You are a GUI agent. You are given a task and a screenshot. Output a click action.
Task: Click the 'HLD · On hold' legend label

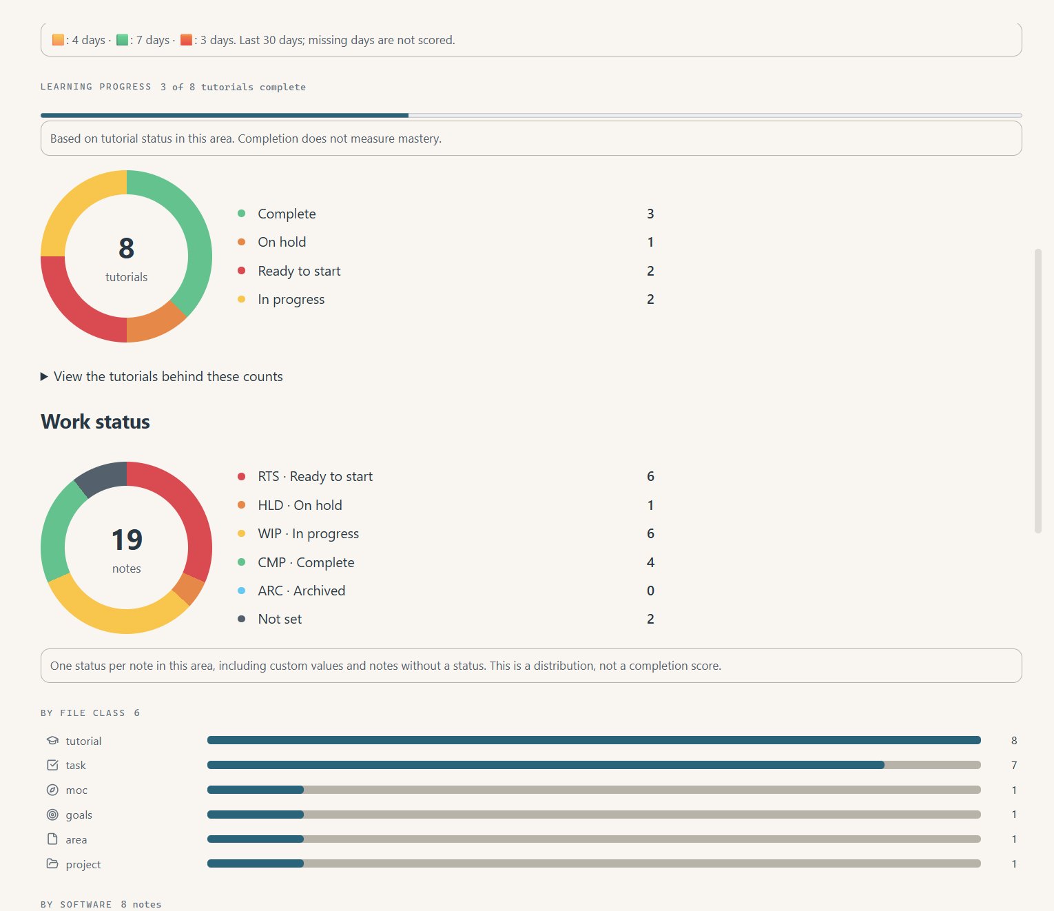(x=300, y=505)
